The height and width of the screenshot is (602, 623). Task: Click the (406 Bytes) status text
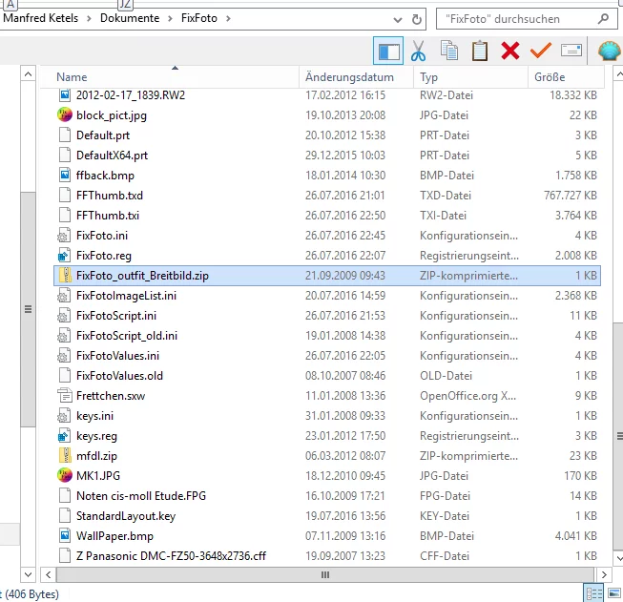(31, 594)
